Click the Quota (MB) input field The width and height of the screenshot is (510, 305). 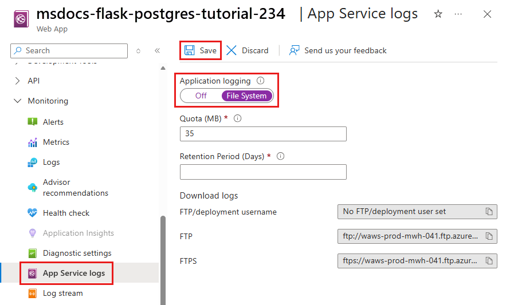coord(263,134)
